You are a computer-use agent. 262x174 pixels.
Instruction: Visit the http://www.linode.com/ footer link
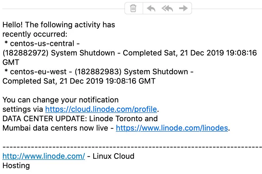(x=44, y=156)
